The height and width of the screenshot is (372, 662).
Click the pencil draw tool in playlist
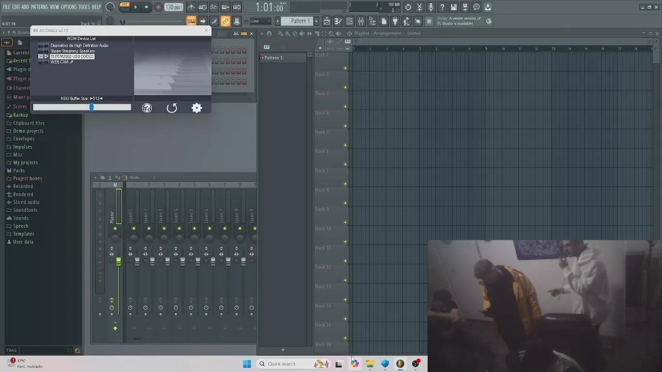(x=280, y=34)
